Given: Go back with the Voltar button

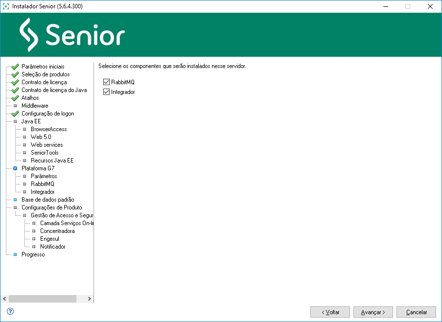Looking at the screenshot, I should tap(330, 312).
